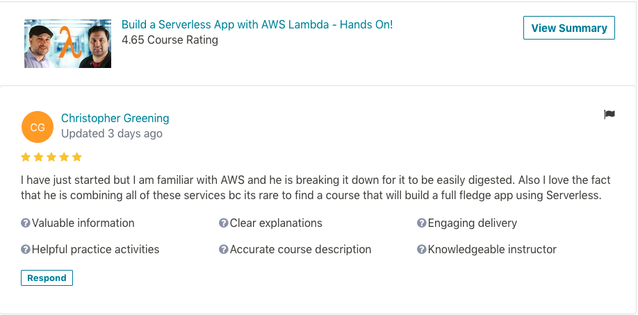The image size is (638, 315).
Task: Click the five-star rating row
Action: (51, 157)
